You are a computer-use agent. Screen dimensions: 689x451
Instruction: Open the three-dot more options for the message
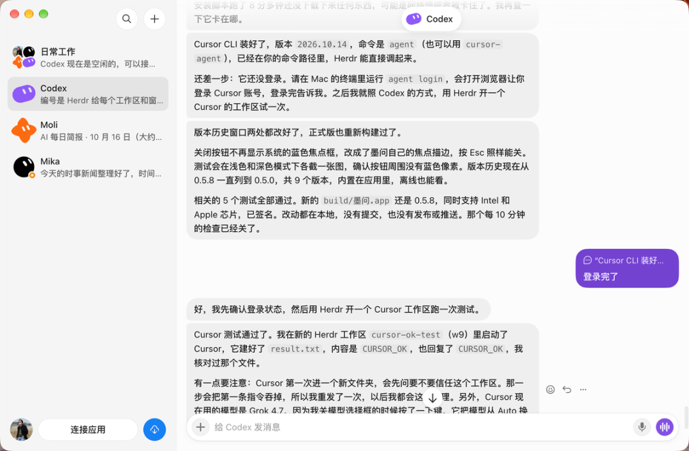point(583,390)
